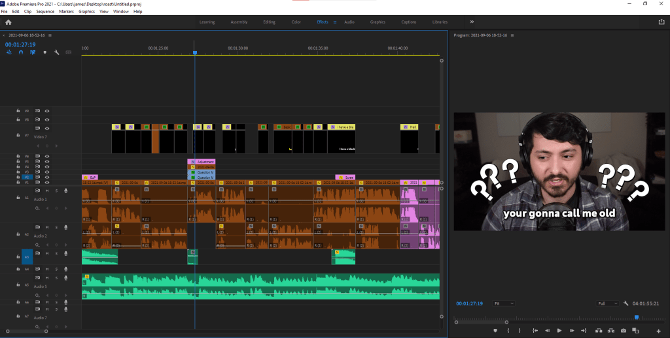This screenshot has height=338, width=670.
Task: Click the Program monitor playhead marker
Action: pyautogui.click(x=636, y=317)
